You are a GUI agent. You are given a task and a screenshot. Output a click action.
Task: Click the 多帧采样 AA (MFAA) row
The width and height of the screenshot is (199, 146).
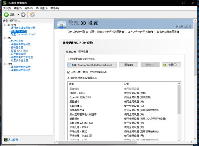[x=122, y=123]
